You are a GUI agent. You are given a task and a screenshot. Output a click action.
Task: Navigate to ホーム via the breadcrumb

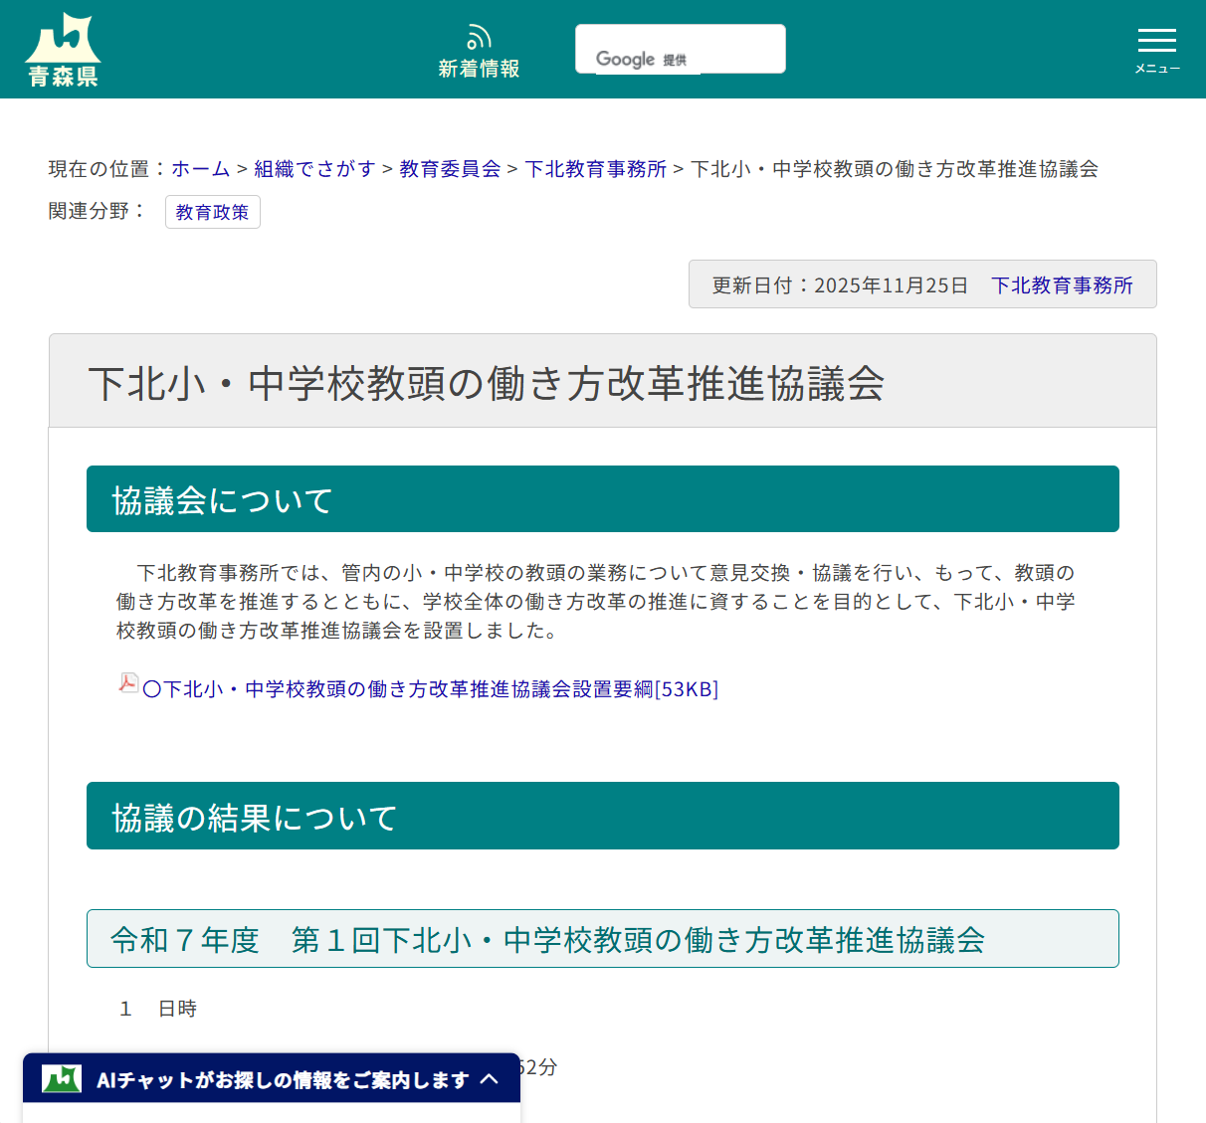pos(199,169)
